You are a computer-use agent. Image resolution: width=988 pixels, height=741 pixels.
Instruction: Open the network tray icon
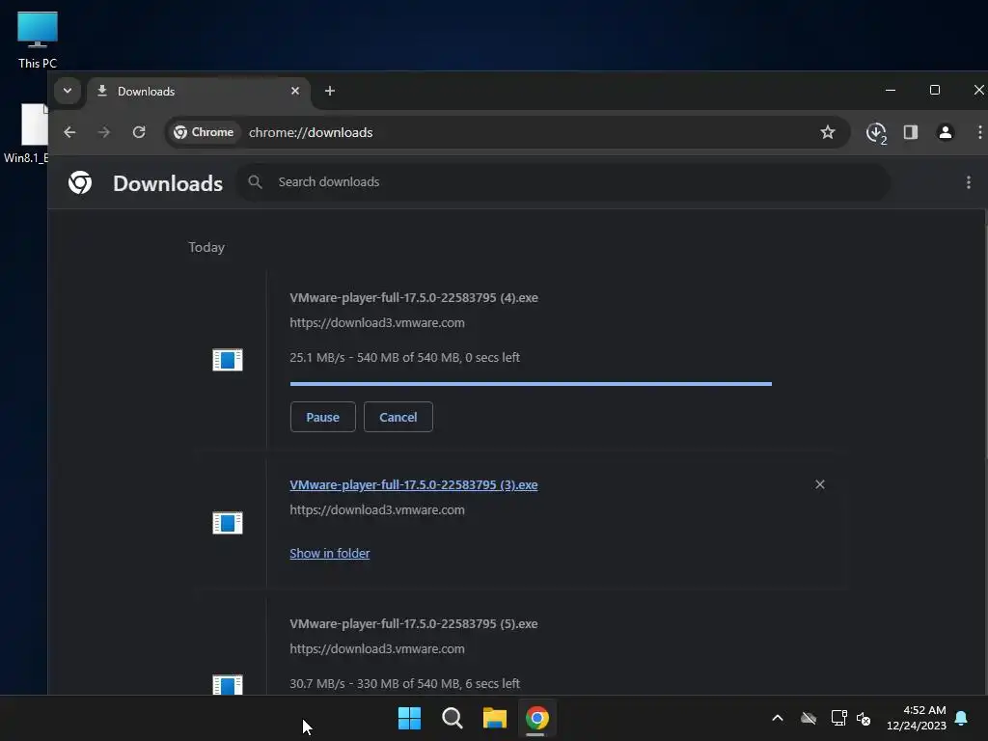coord(838,718)
